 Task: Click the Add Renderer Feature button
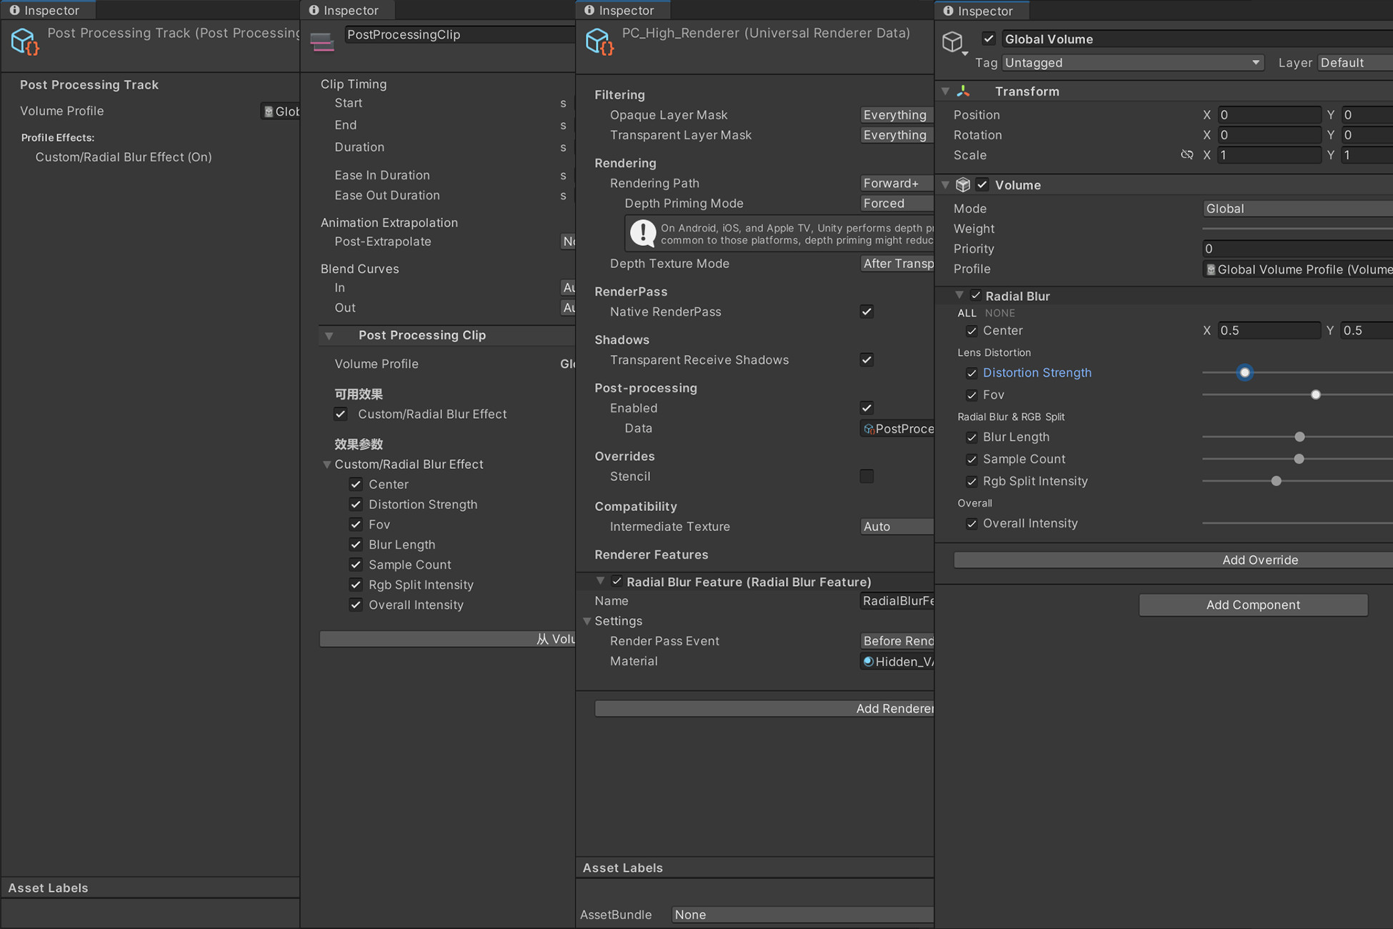point(764,709)
